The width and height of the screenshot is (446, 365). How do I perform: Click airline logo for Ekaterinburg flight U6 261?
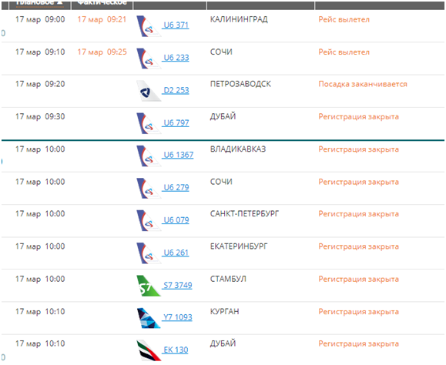coord(149,253)
